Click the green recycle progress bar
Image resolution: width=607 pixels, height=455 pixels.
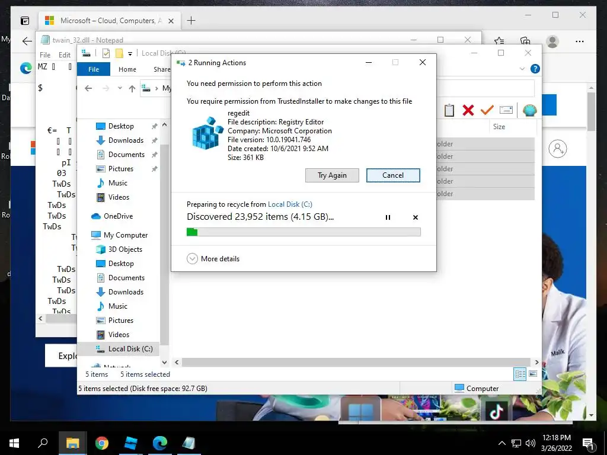point(303,232)
